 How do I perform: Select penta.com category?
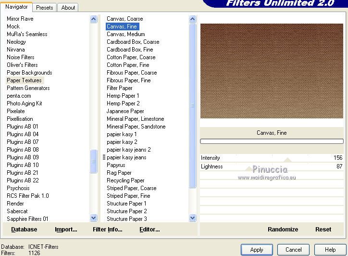(x=19, y=96)
